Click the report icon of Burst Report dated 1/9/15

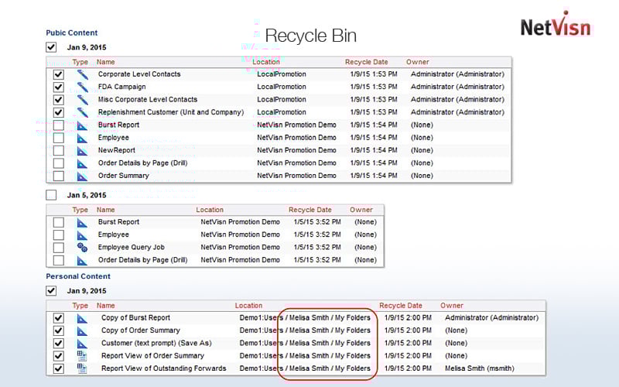(x=82, y=125)
